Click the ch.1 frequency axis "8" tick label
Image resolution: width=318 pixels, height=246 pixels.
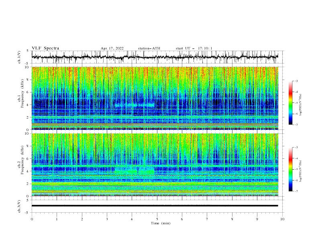coord(28,80)
